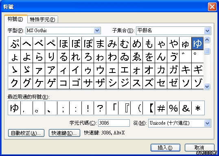Select the カ katakana cell
The width and height of the screenshot is (219, 156).
tap(161, 70)
